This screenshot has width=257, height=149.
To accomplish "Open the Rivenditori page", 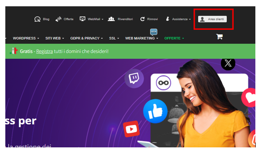I will pyautogui.click(x=125, y=19).
